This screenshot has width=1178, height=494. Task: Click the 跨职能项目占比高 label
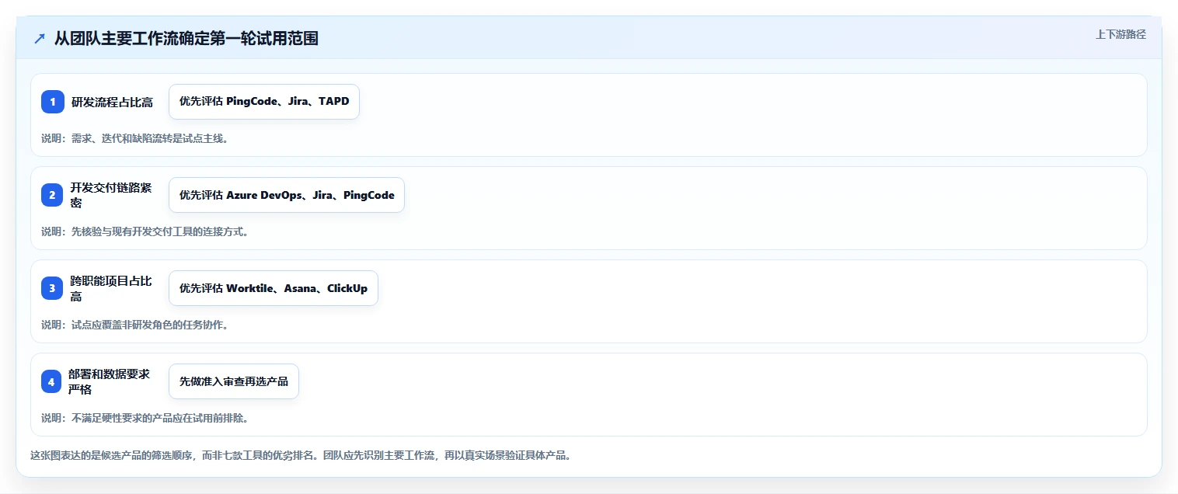point(110,288)
